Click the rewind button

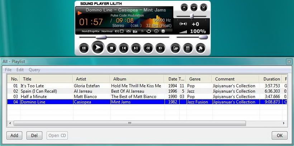148,48
